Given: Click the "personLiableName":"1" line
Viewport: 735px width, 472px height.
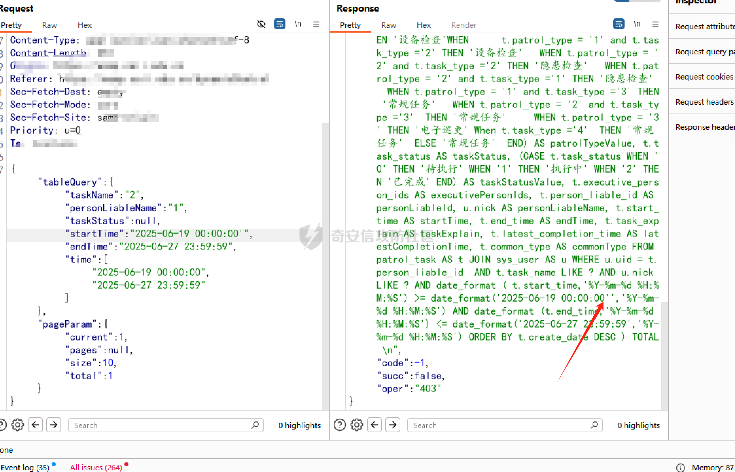Looking at the screenshot, I should point(126,208).
